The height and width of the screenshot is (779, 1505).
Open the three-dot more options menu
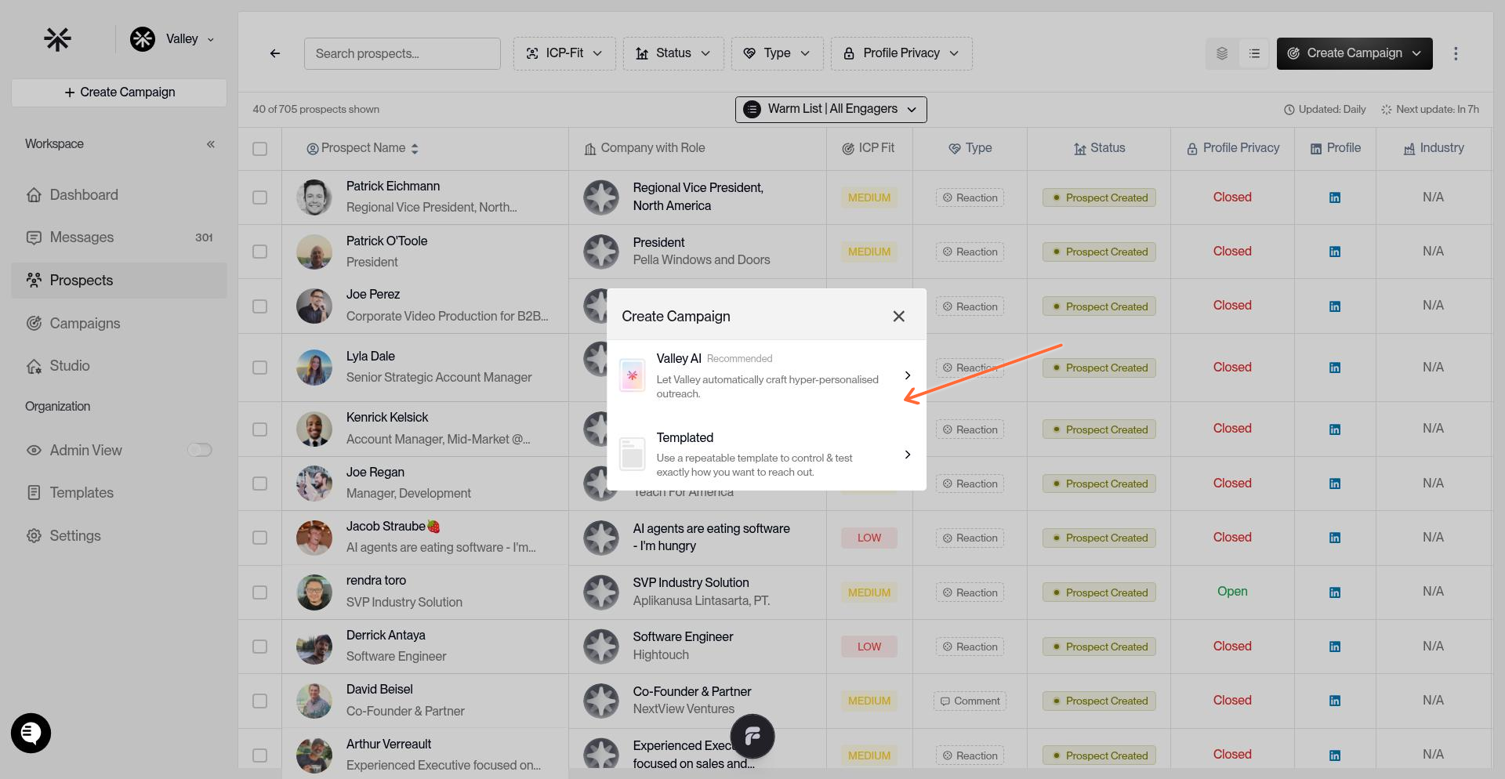point(1456,53)
